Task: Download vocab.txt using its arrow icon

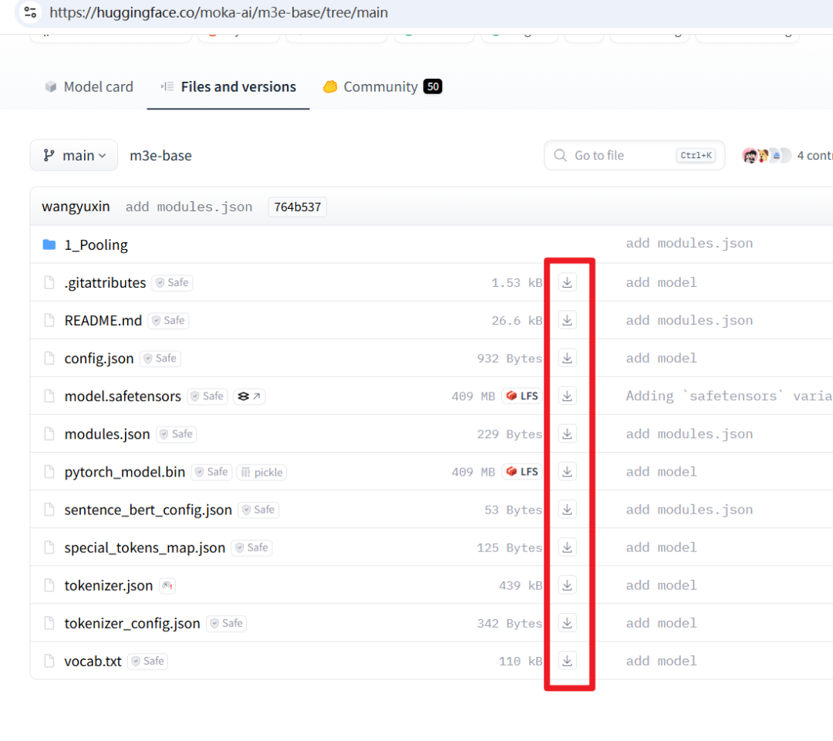Action: tap(567, 661)
